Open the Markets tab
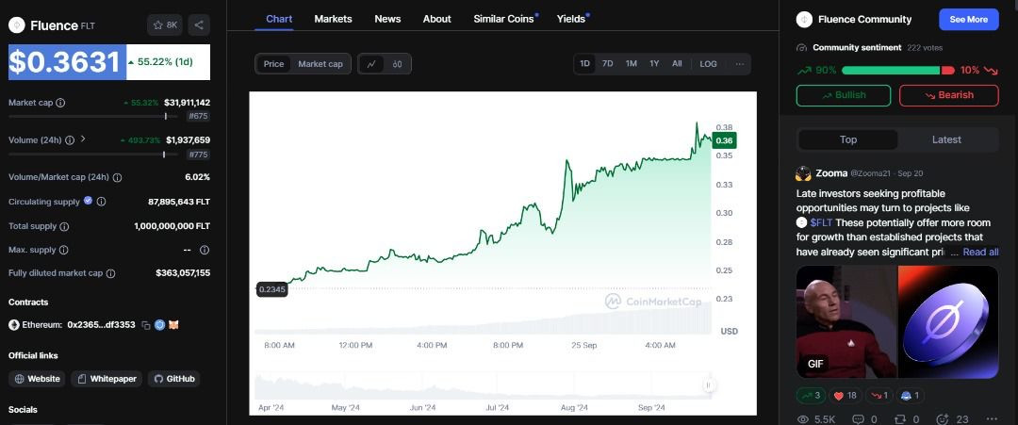This screenshot has width=1018, height=425. 333,19
